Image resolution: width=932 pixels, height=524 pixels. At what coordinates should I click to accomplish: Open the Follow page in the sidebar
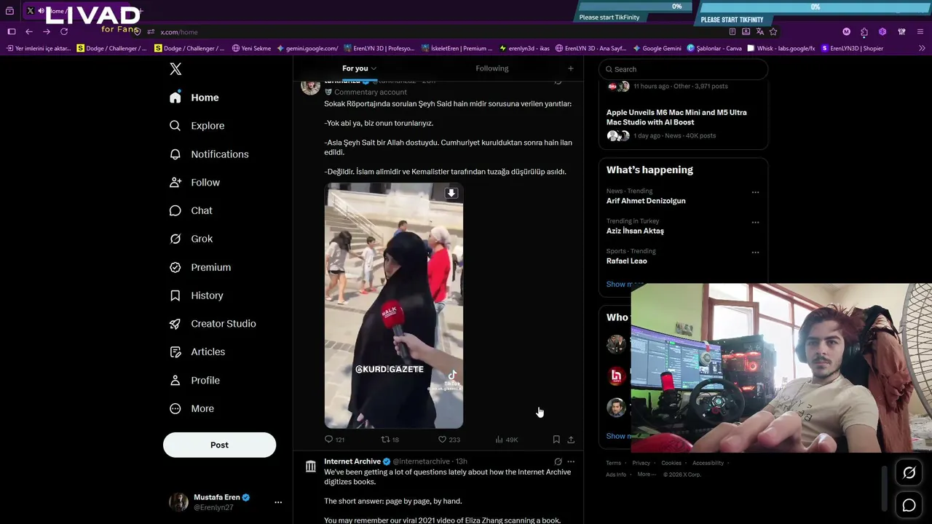click(x=194, y=183)
